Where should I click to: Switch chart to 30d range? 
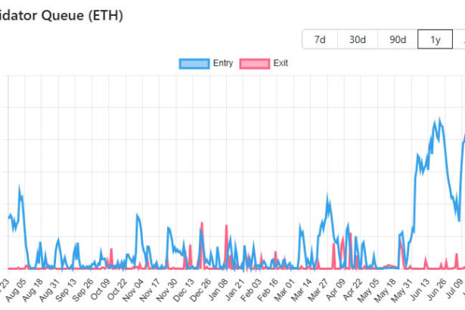tap(358, 39)
